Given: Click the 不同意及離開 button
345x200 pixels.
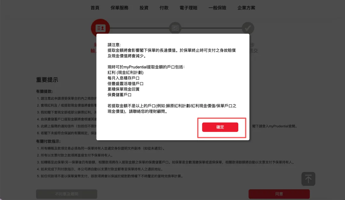Looking at the screenshot, I should [67, 194].
